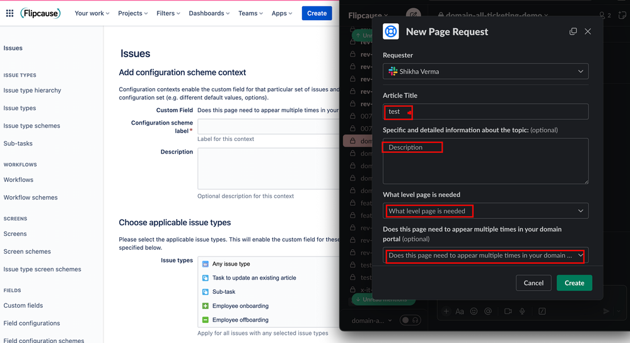The width and height of the screenshot is (630, 343).
Task: Open Sub-tasks settings in sidebar
Action: [18, 143]
